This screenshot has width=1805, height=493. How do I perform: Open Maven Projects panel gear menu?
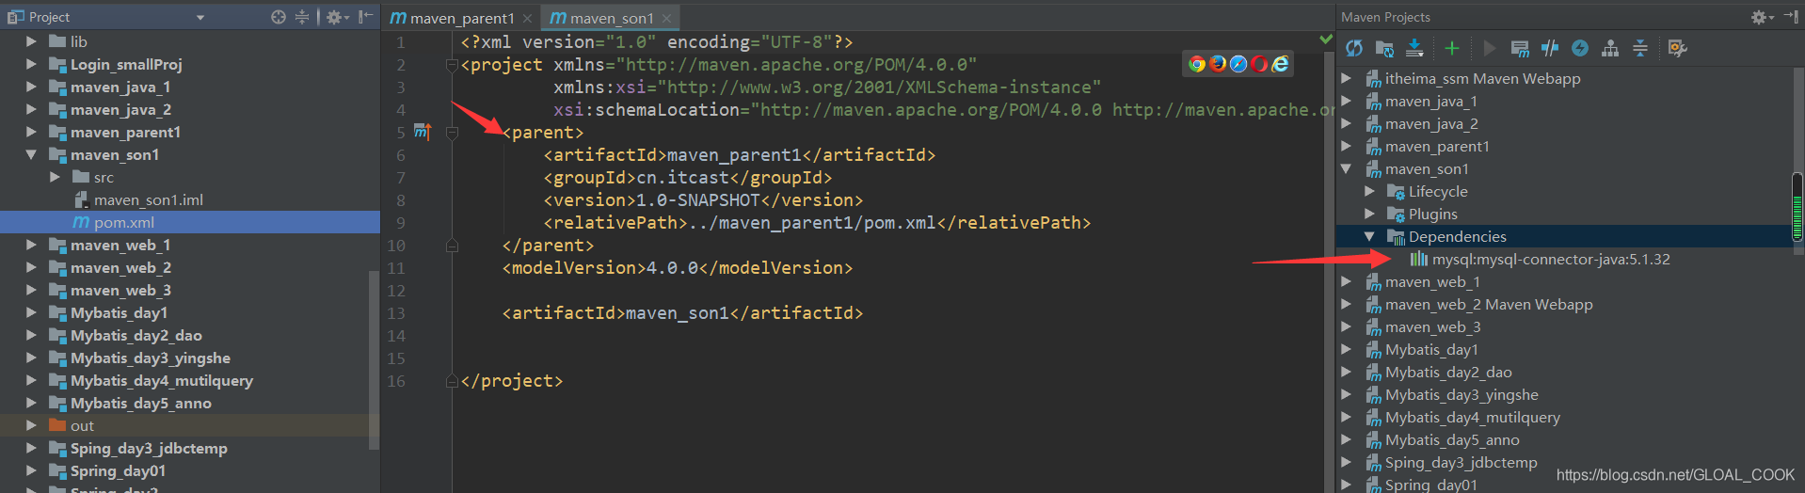point(1761,17)
